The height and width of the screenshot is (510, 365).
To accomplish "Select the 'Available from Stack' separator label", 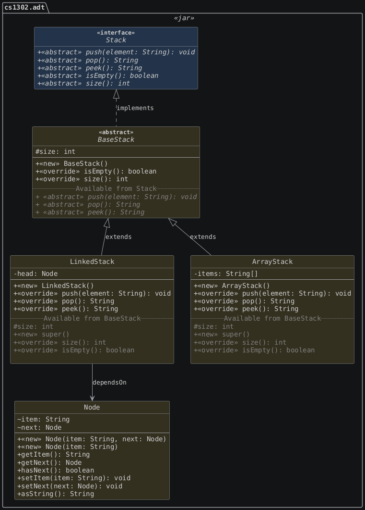I will [116, 188].
